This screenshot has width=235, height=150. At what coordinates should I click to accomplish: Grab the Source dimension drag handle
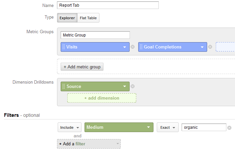point(64,87)
